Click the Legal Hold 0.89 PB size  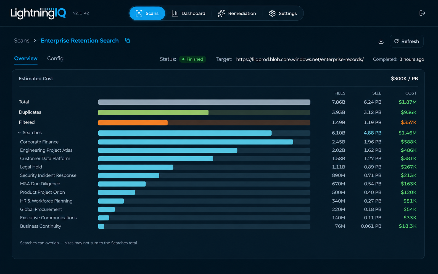point(373,167)
